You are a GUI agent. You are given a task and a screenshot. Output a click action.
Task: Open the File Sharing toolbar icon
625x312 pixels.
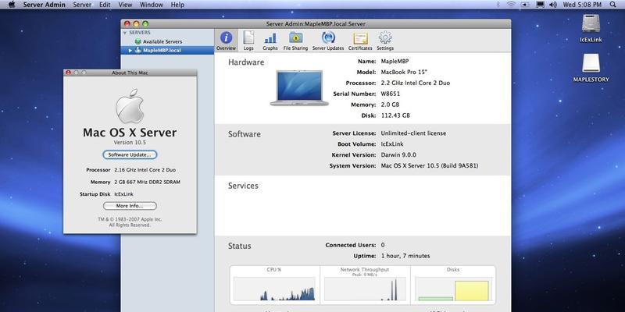[x=295, y=41]
